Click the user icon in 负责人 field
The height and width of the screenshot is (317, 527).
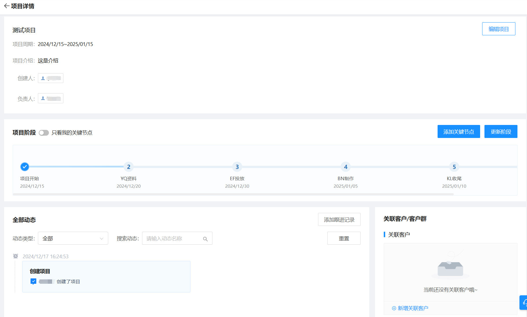click(43, 98)
